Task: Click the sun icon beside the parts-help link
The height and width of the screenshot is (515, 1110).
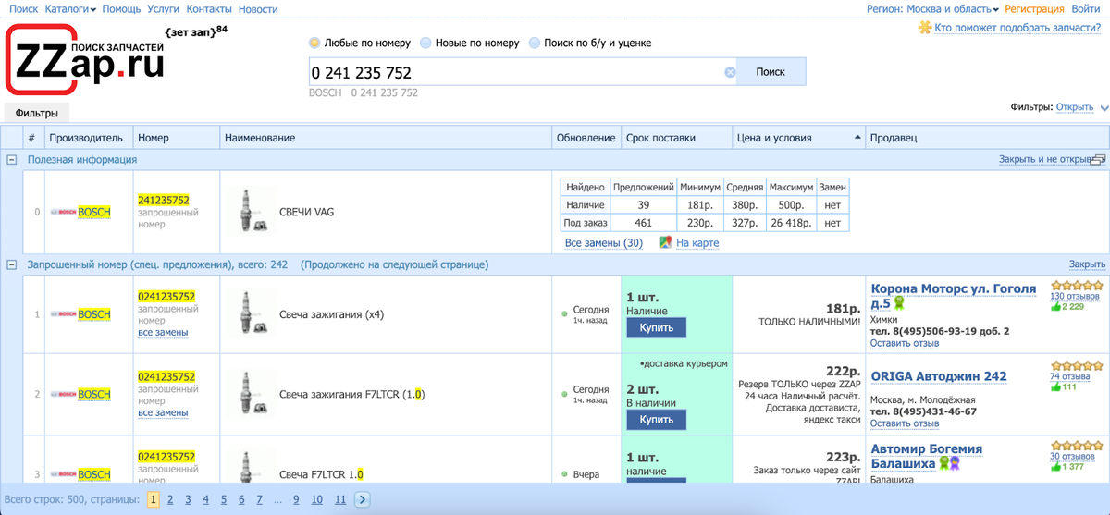Action: (924, 28)
